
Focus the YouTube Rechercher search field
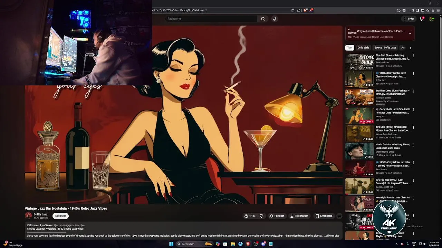211,19
